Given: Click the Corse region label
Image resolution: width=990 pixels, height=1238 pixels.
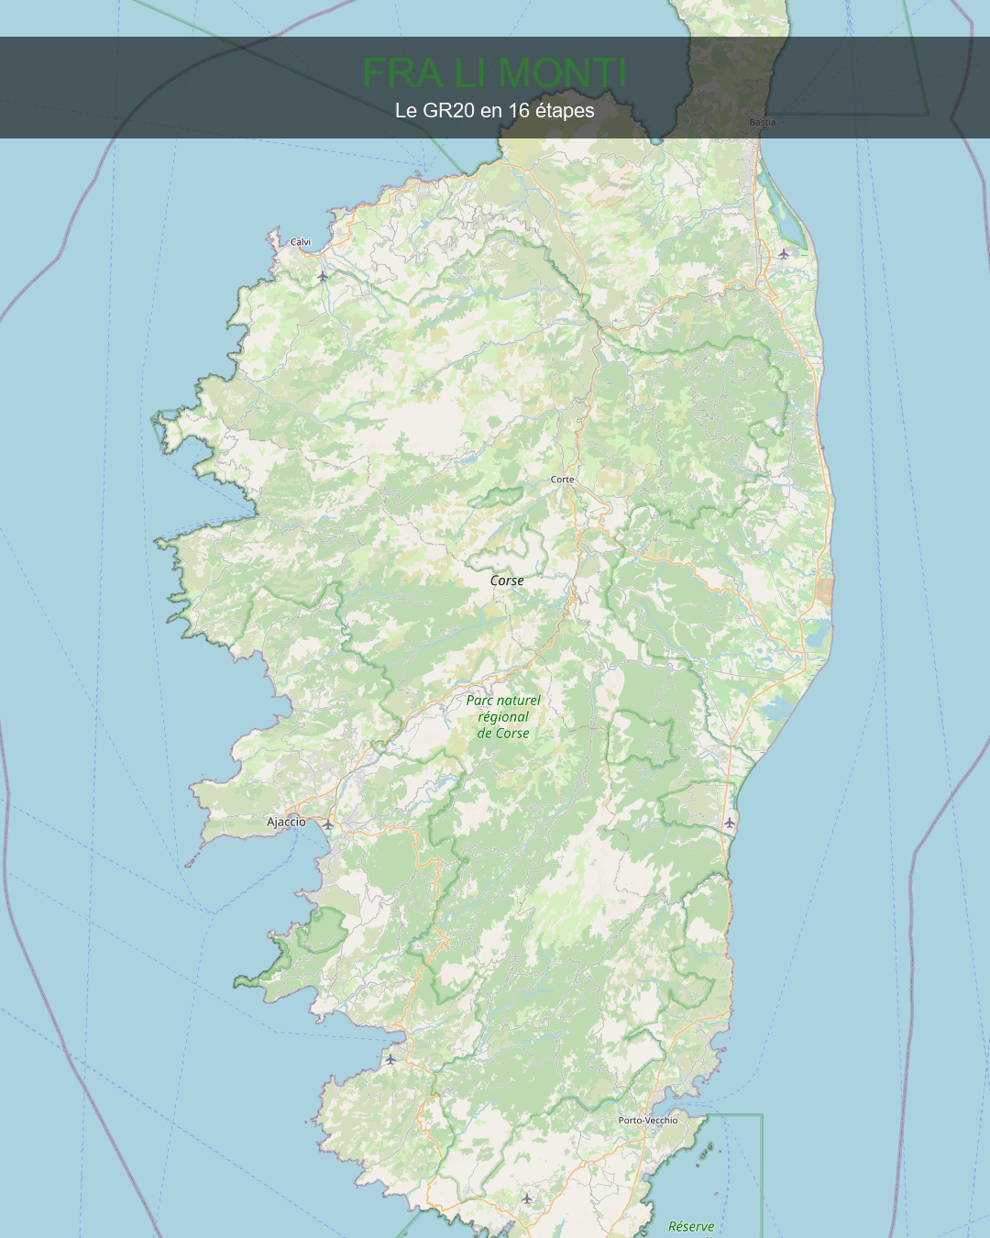Looking at the screenshot, I should (507, 580).
